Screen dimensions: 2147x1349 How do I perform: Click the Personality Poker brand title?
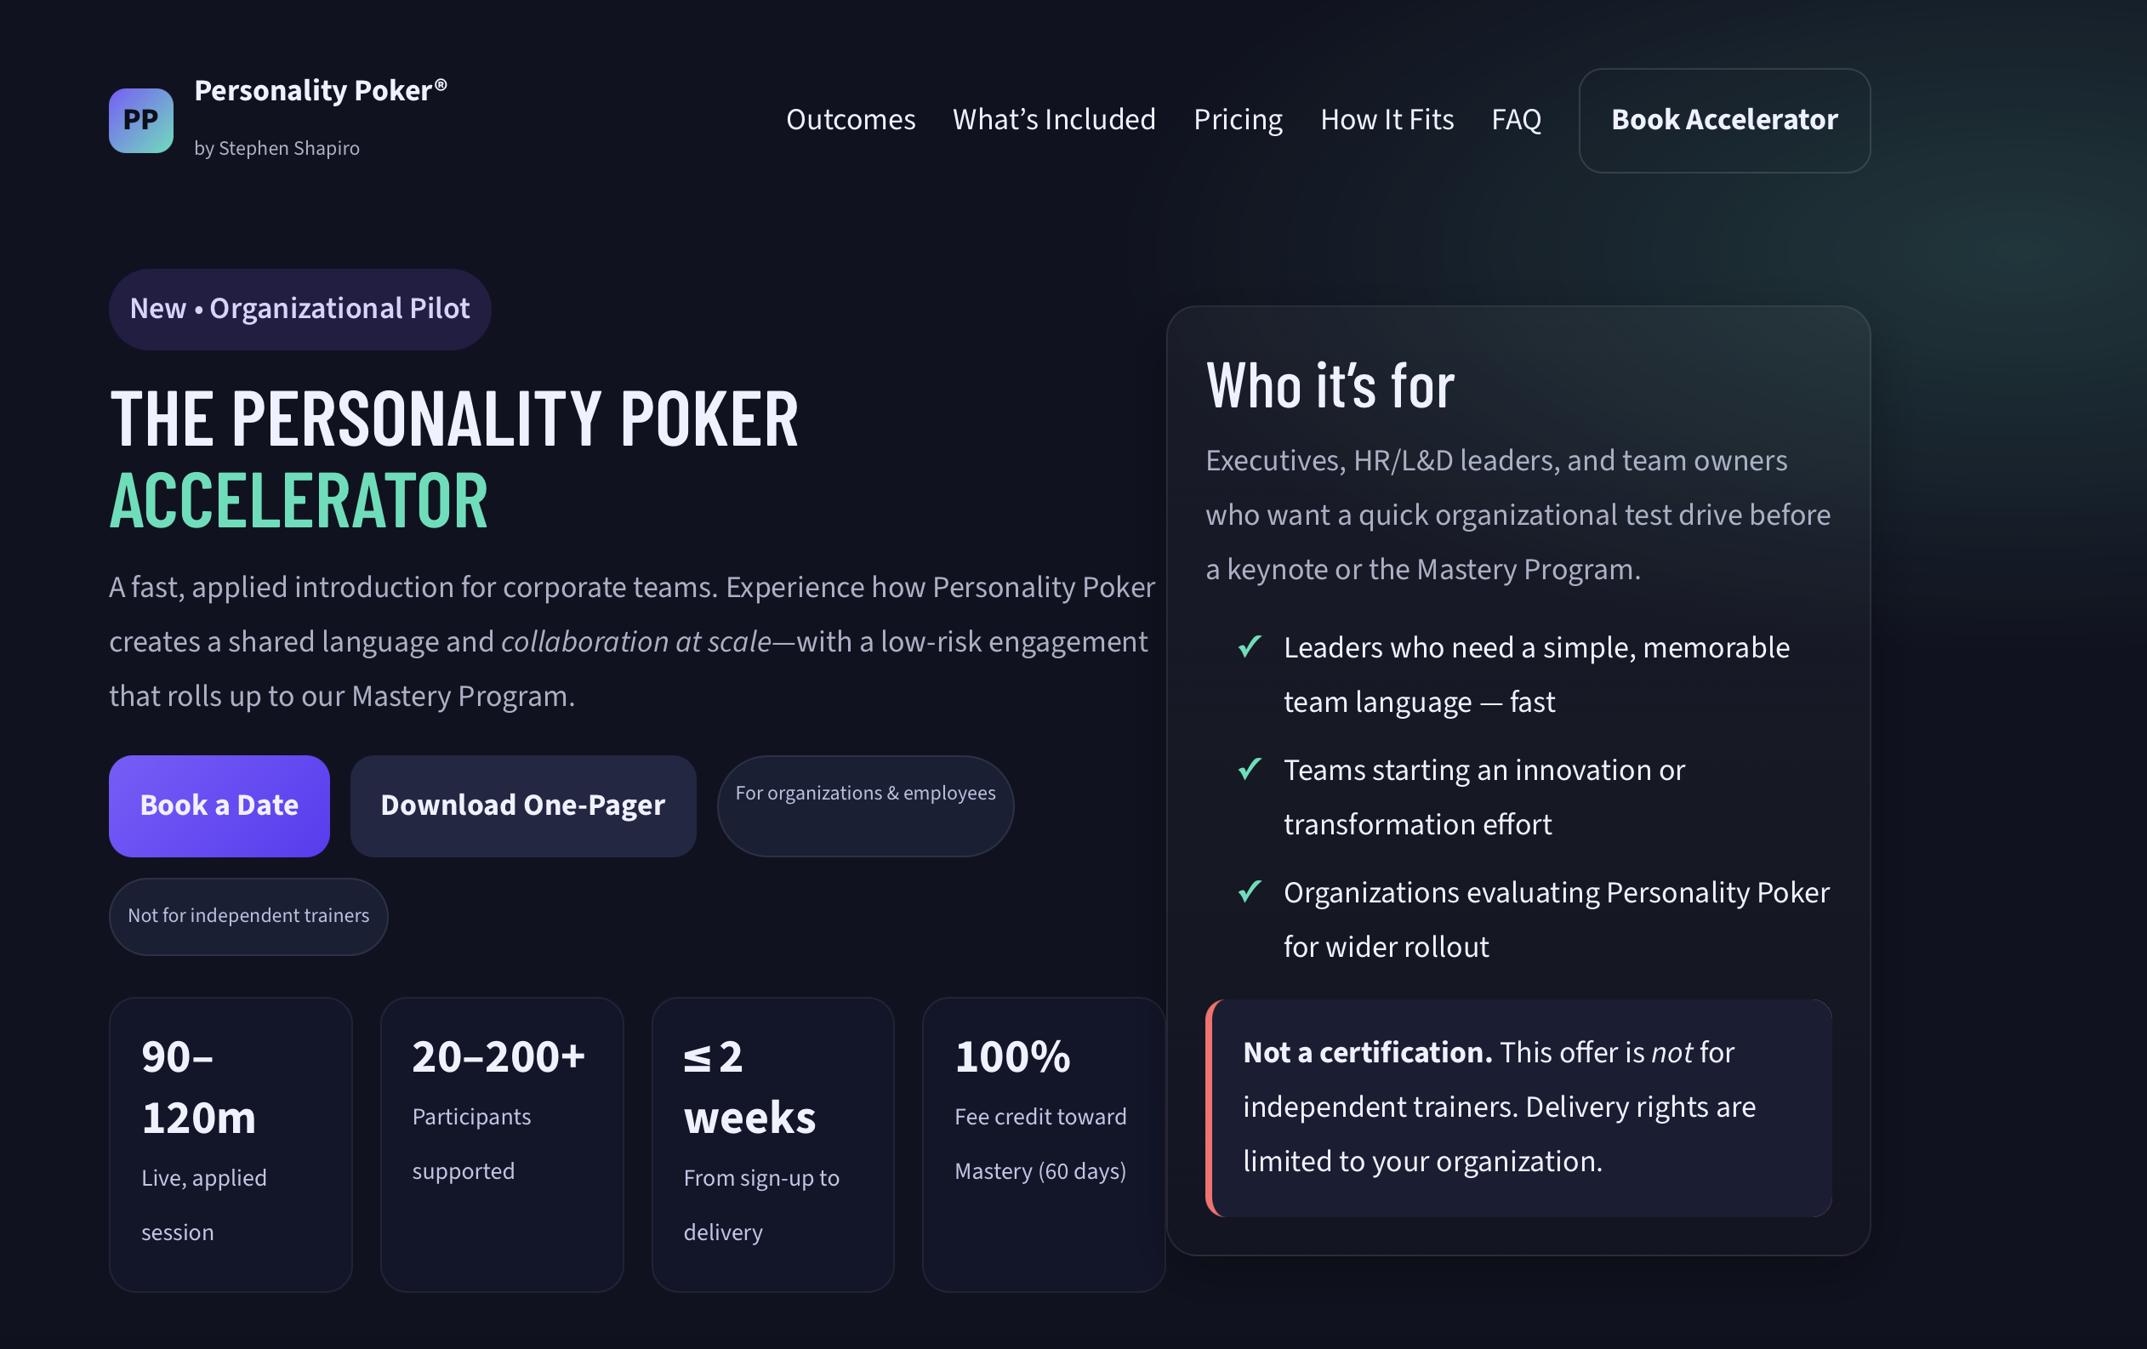tap(321, 91)
